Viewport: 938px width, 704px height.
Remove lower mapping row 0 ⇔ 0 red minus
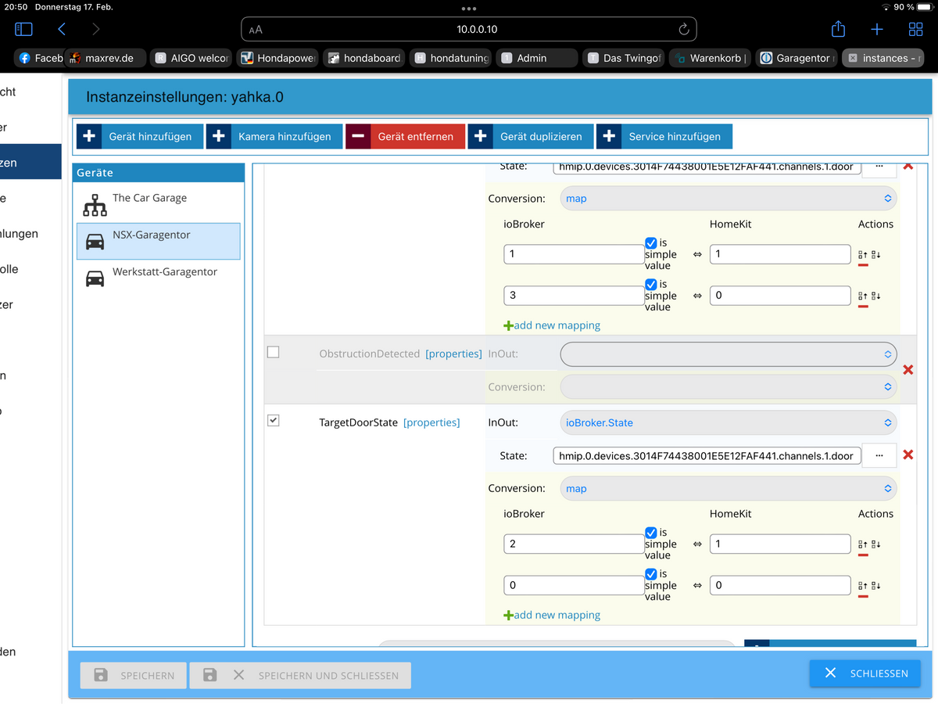(863, 597)
